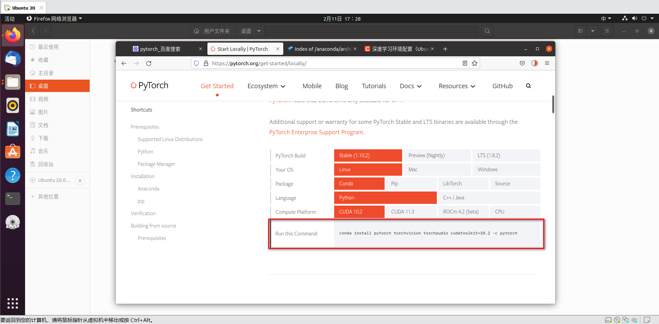Launch the Terminal from the dock
Image resolution: width=659 pixels, height=324 pixels.
pyautogui.click(x=12, y=198)
